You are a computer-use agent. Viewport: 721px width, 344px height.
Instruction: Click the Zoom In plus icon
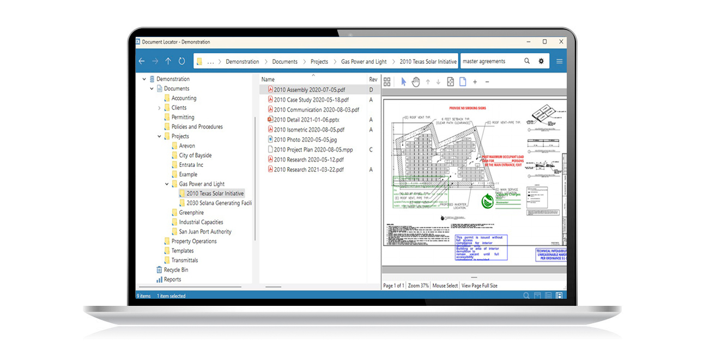point(475,81)
